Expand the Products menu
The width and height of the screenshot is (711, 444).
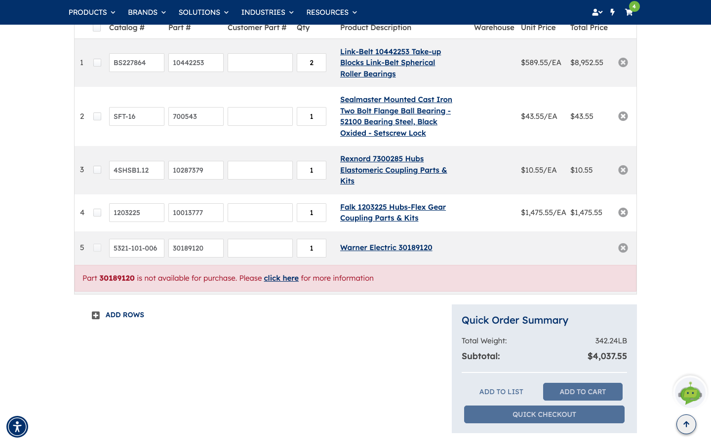pyautogui.click(x=92, y=12)
